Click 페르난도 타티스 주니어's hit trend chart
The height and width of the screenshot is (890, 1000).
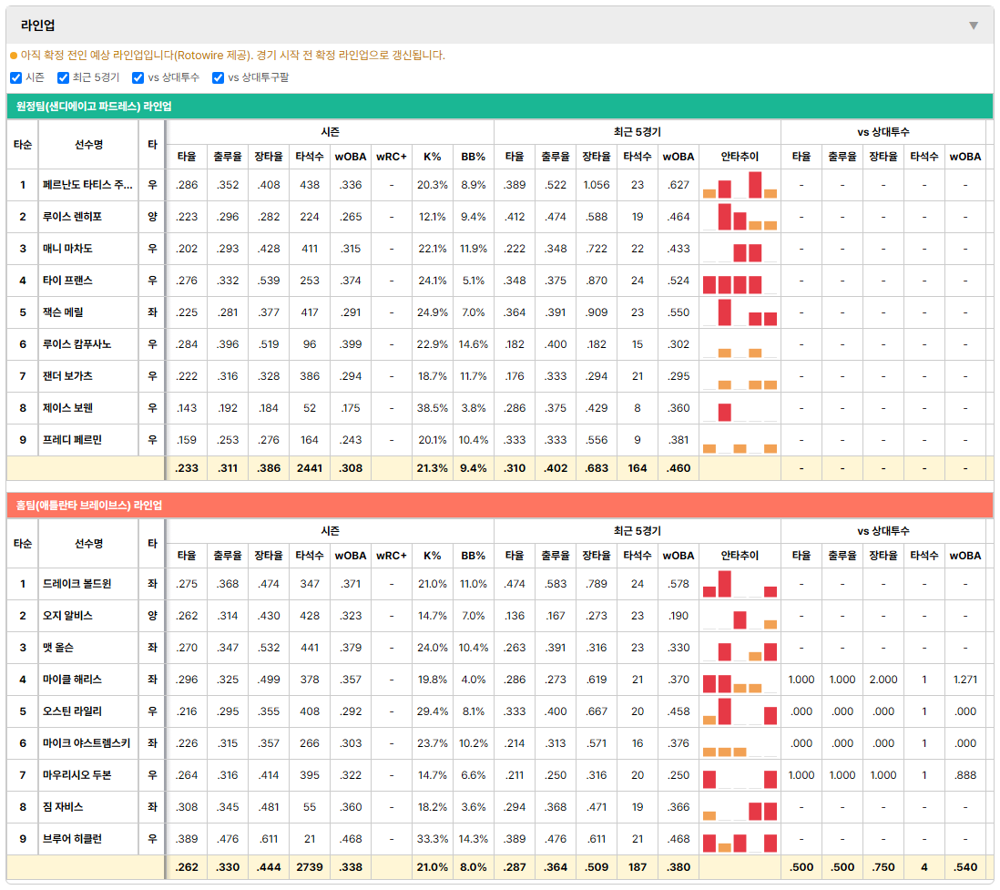pos(740,185)
